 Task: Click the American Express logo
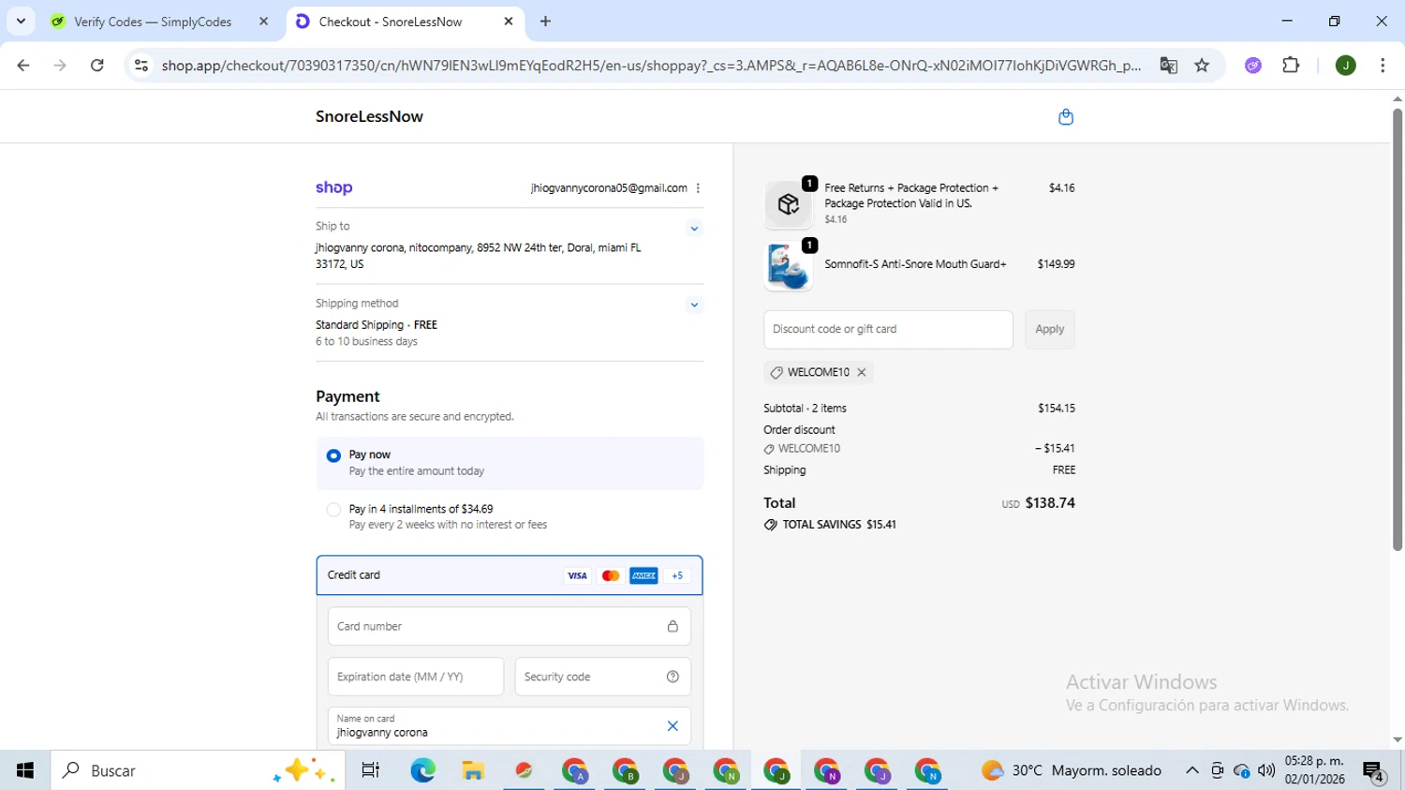pos(643,575)
